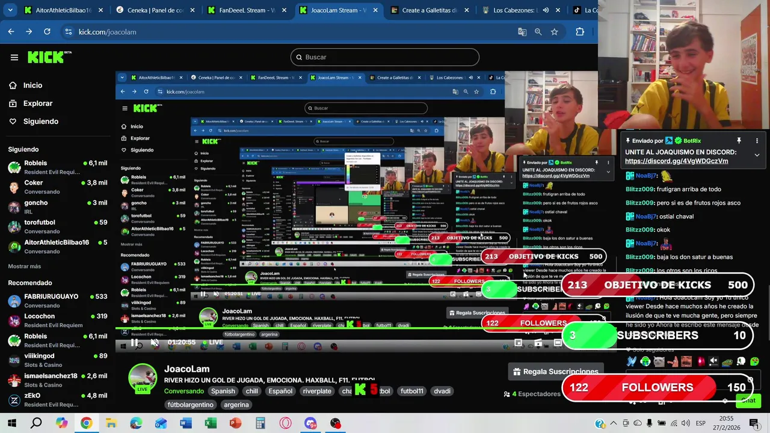Switch to ESP language input selector
This screenshot has height=433, width=770.
(700, 423)
